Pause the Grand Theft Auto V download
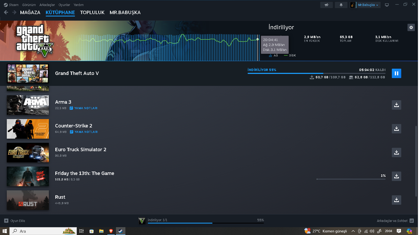The width and height of the screenshot is (419, 235). point(397,73)
